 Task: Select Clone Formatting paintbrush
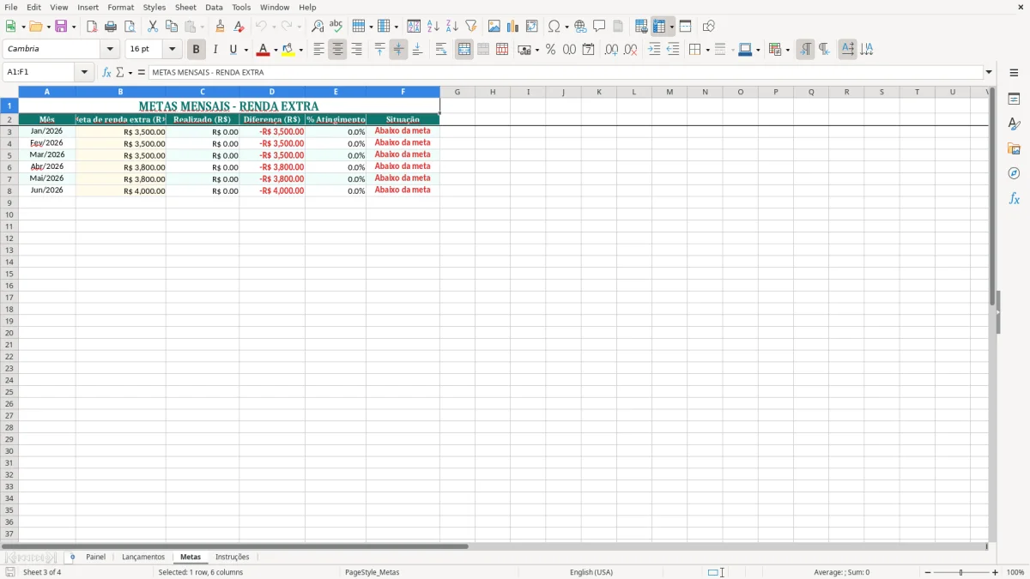pos(220,27)
